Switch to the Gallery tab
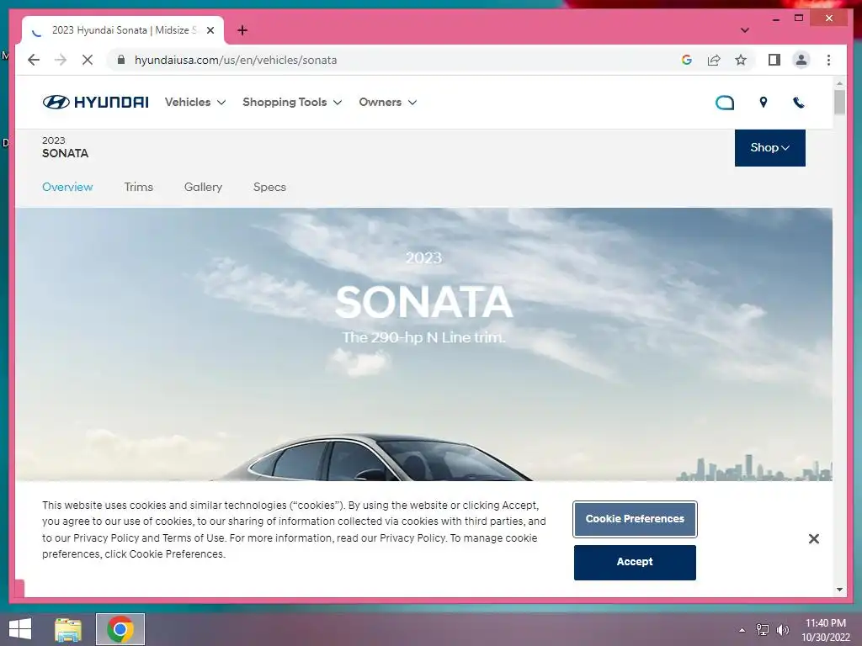Image resolution: width=862 pixels, height=646 pixels. tap(204, 187)
